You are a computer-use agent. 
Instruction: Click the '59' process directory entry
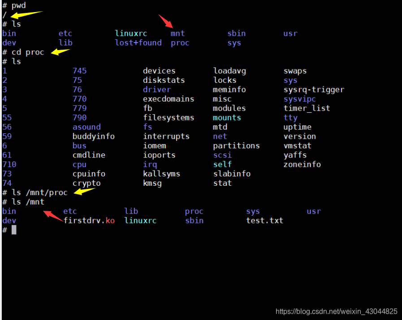[x=7, y=136]
